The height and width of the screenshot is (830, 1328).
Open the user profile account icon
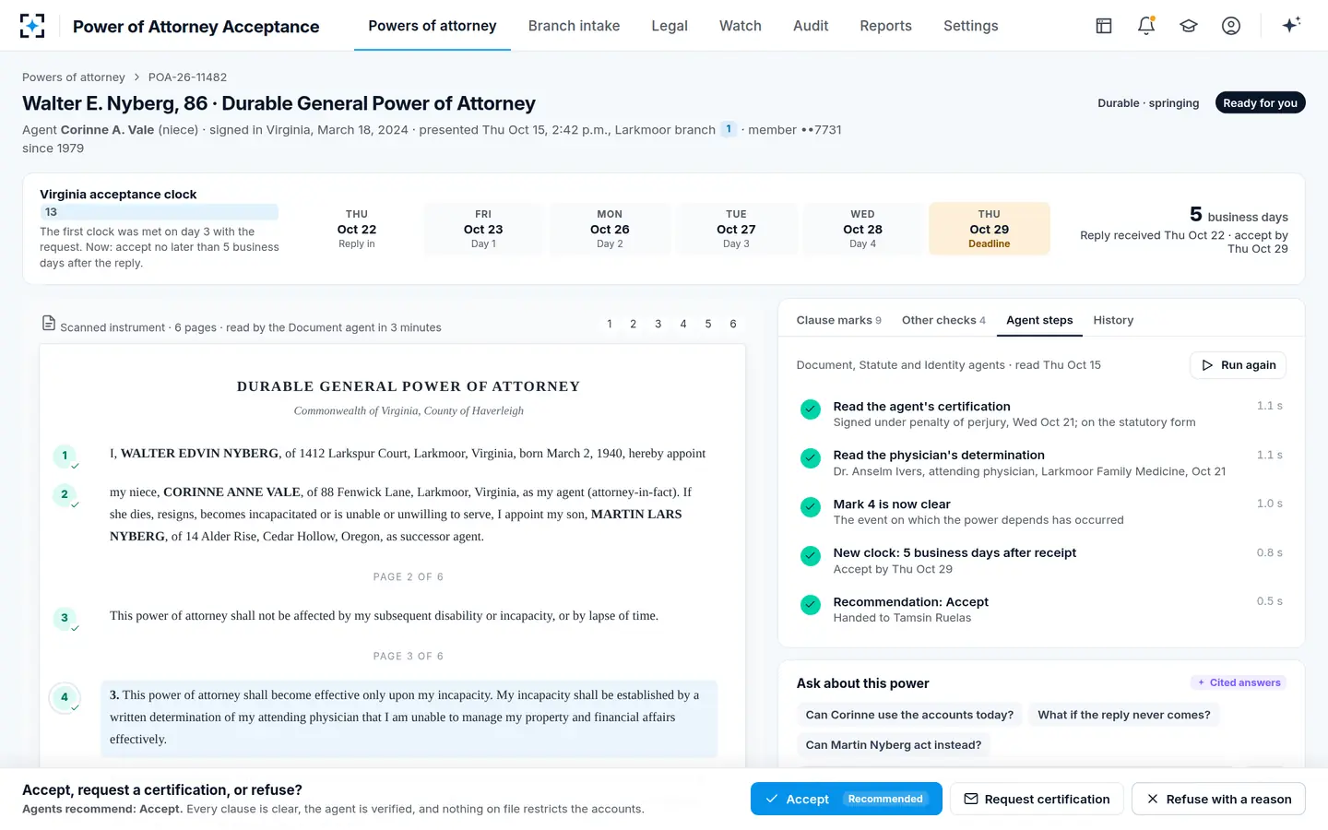(1231, 26)
